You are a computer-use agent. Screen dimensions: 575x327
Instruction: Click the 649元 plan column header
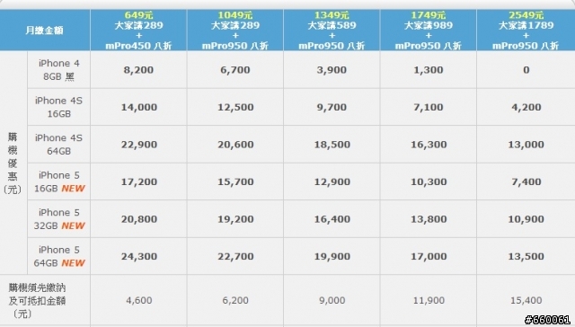138,30
